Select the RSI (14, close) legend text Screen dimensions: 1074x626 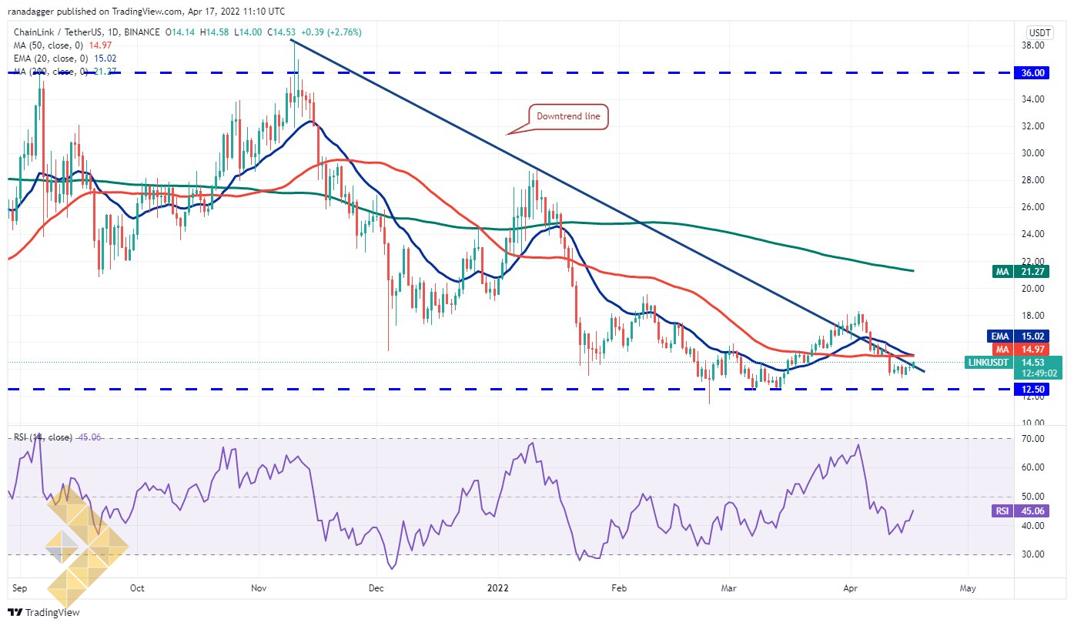42,437
